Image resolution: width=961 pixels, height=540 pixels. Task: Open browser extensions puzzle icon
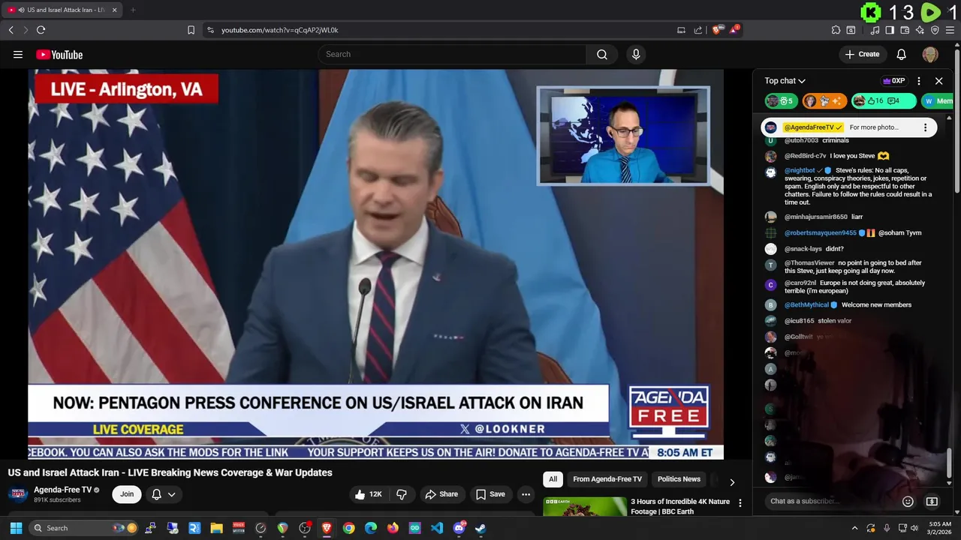tap(836, 30)
